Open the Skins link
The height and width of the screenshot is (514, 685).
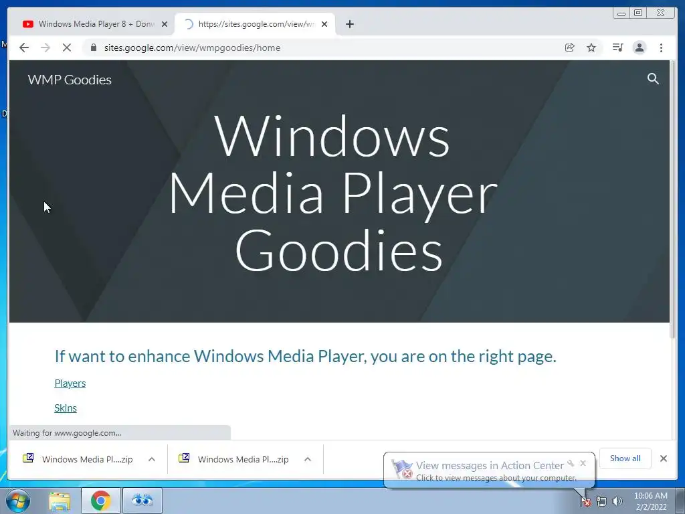click(x=66, y=408)
